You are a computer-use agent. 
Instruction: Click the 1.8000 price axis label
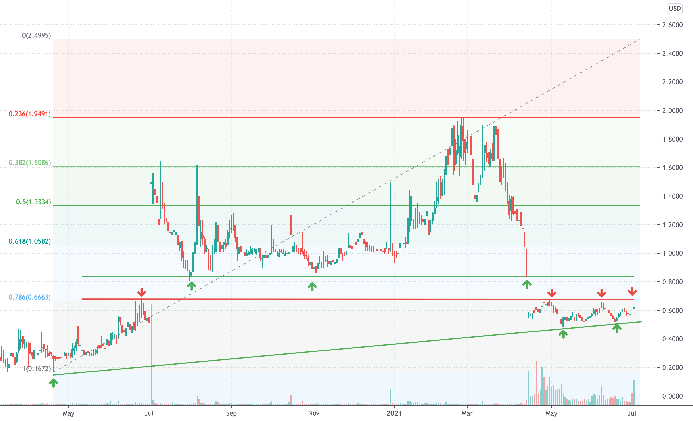672,139
